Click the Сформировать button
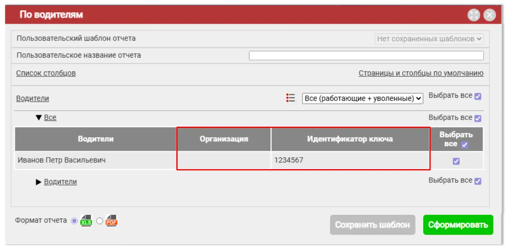 [458, 225]
